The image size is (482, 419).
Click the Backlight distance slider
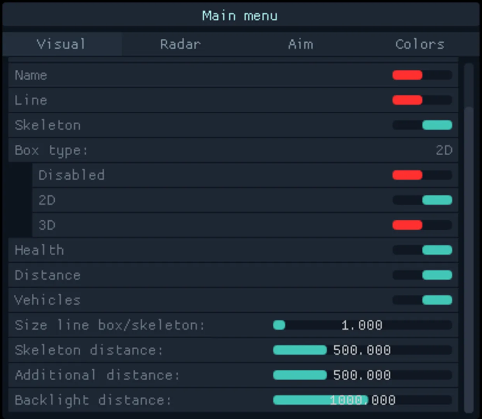coord(362,400)
